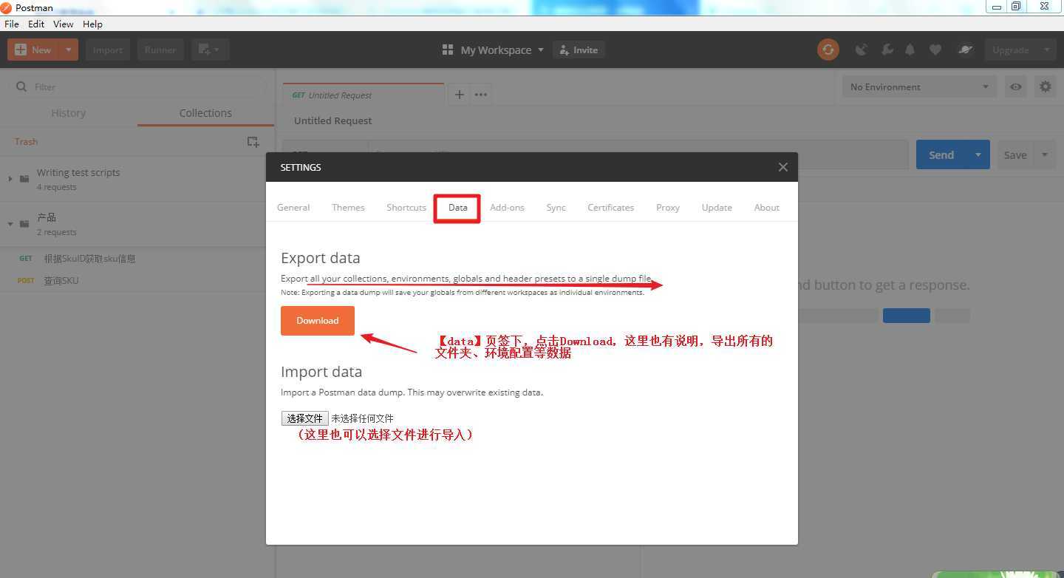Open the Update settings tab
Viewport: 1064px width, 578px height.
[717, 207]
